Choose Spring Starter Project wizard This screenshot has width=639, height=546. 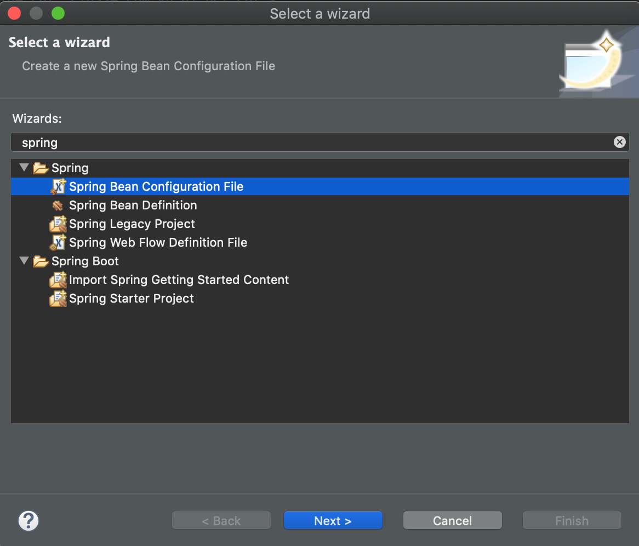tap(131, 298)
